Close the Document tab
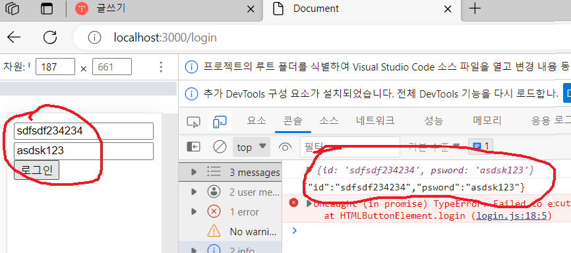Image resolution: width=571 pixels, height=253 pixels. tap(448, 9)
